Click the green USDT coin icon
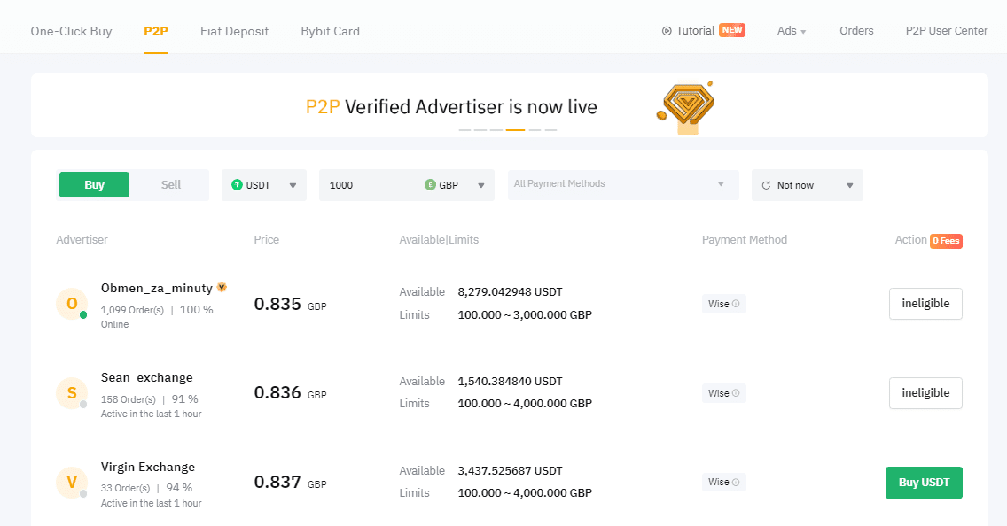 (x=237, y=185)
